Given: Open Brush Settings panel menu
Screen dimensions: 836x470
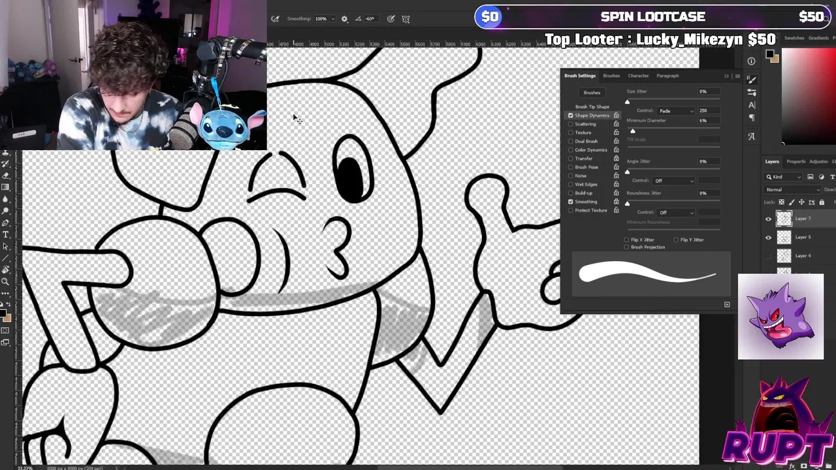Looking at the screenshot, I should pyautogui.click(x=737, y=76).
